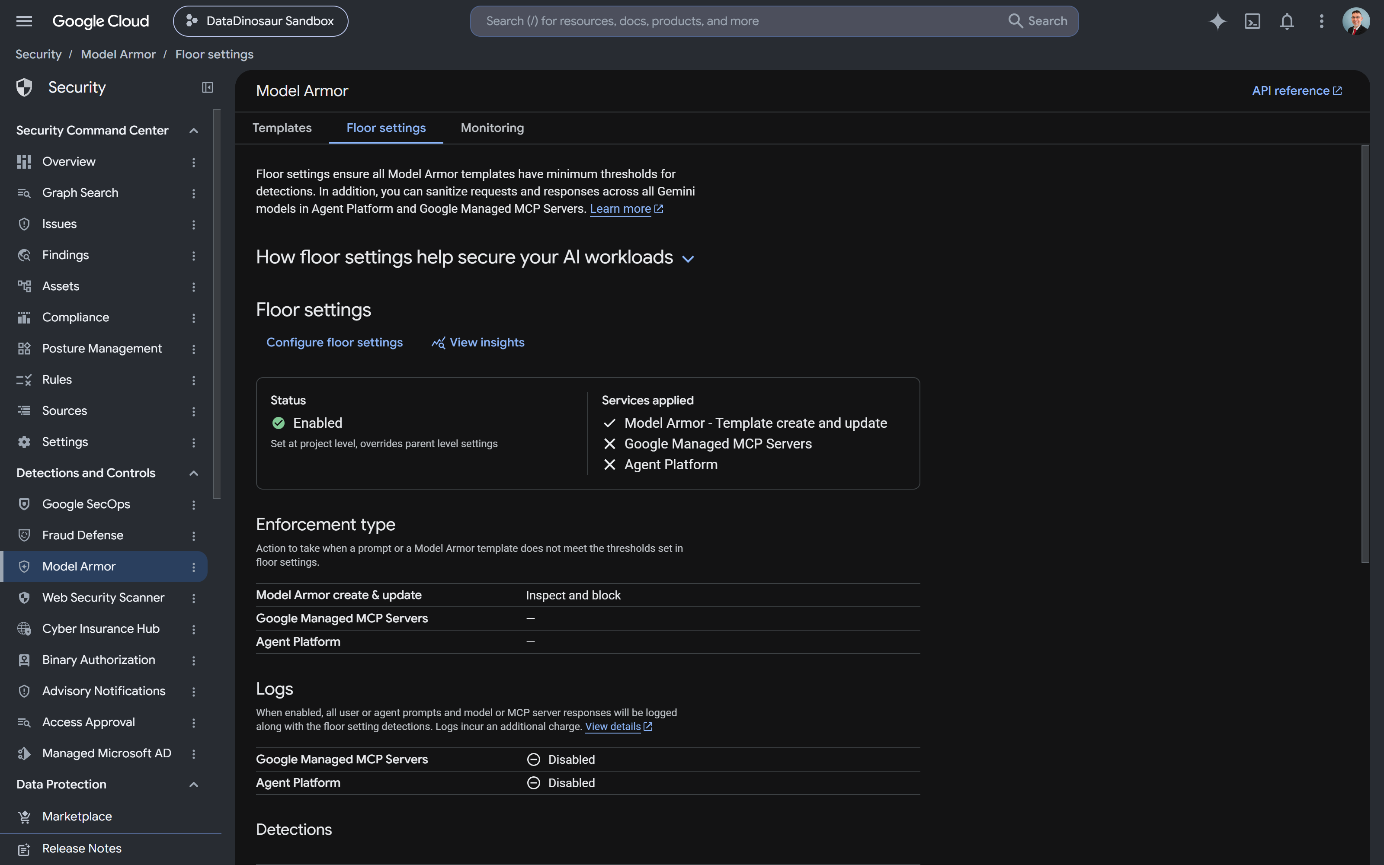The width and height of the screenshot is (1384, 865).
Task: Open Access Approval sidebar icon
Action: click(24, 723)
